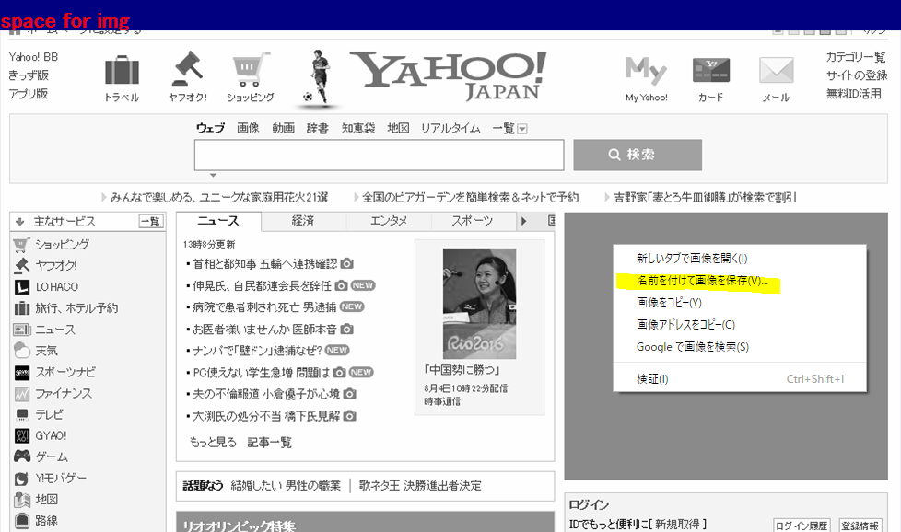Viewport: 901px width, 532px height.
Task: Click sidebar ニュース newspaper icon
Action: tap(21, 330)
